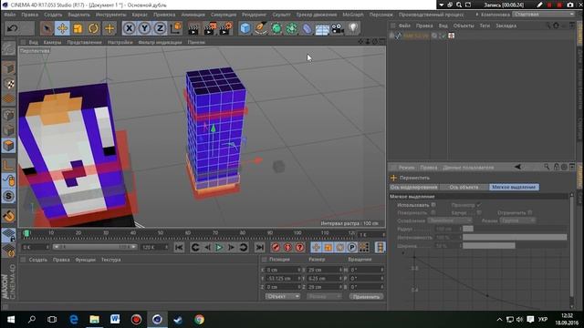Switch to the Ось объекта tab

pos(464,187)
